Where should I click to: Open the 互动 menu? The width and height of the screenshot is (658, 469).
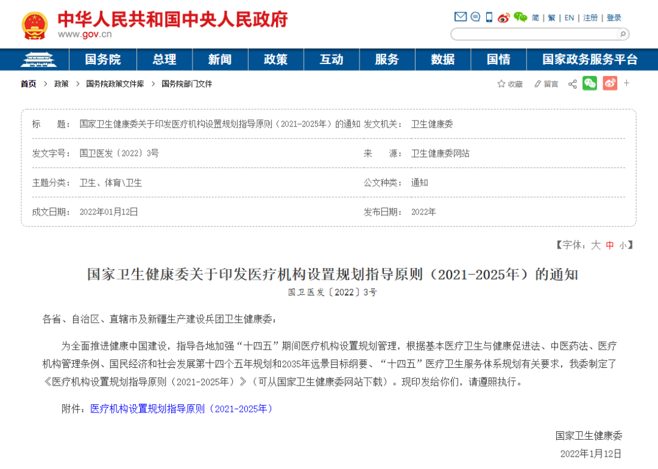(331, 60)
